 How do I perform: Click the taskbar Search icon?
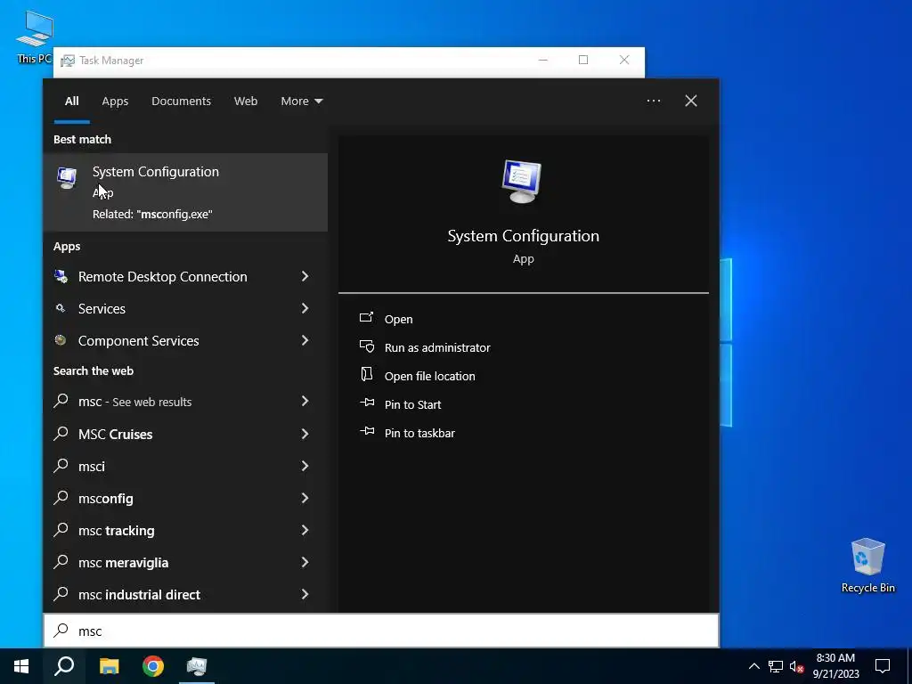coord(64,666)
